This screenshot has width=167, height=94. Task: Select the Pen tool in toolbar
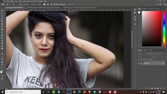click(2, 51)
